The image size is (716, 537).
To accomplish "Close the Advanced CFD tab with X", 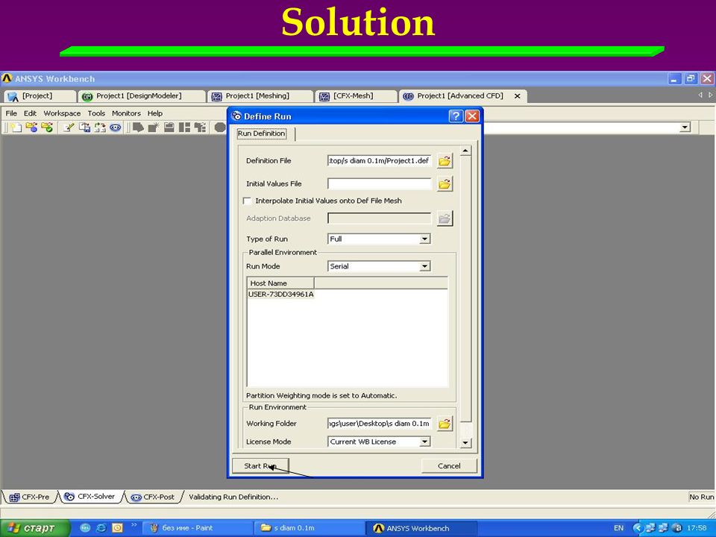I will 518,96.
